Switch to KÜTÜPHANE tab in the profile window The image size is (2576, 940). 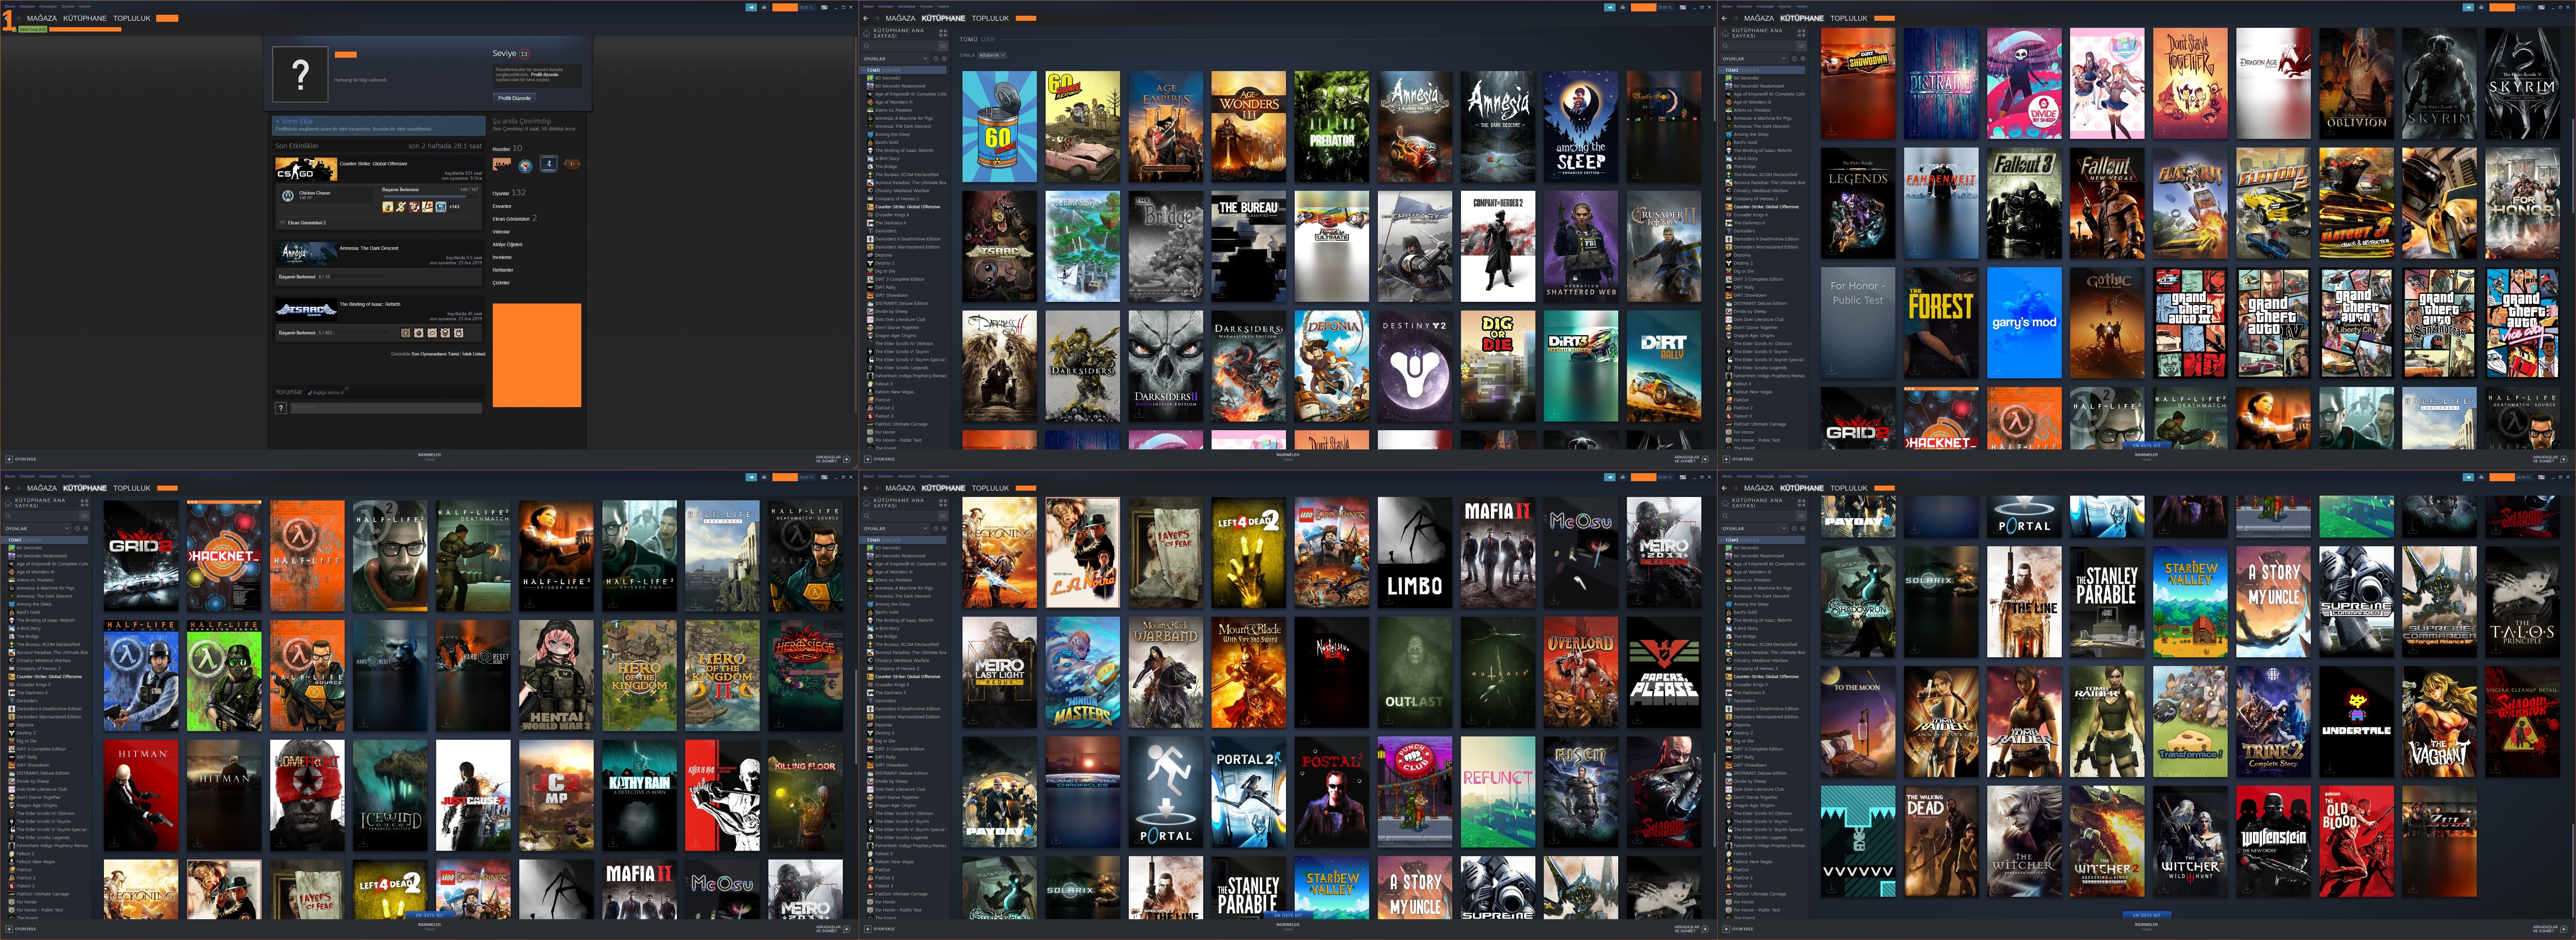point(85,18)
